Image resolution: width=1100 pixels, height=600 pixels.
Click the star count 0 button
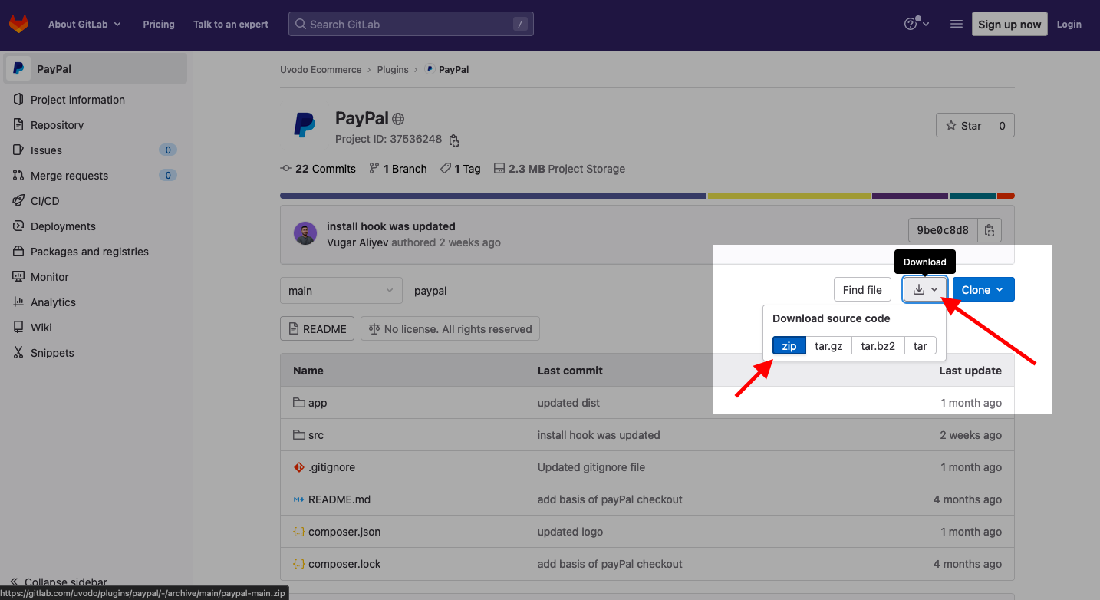pos(1002,125)
